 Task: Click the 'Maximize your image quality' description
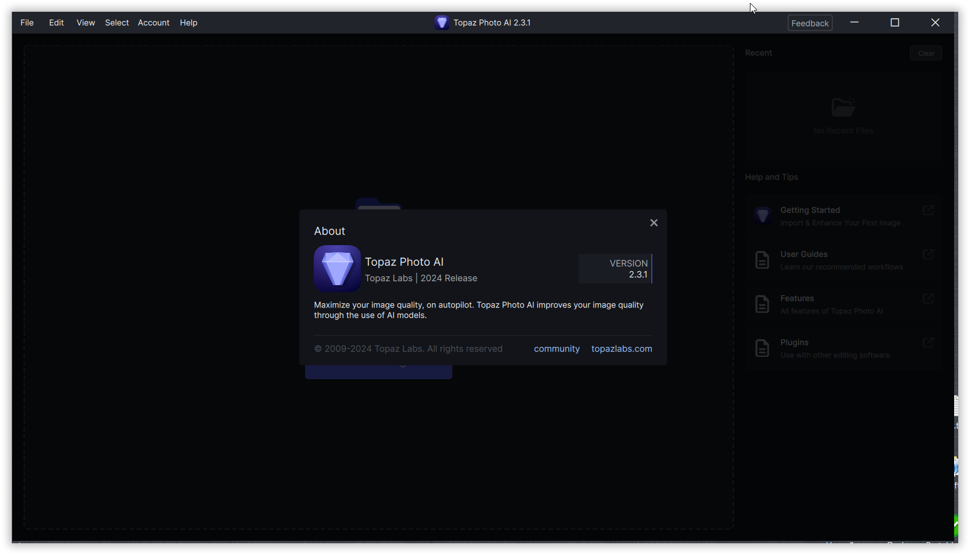(x=479, y=310)
